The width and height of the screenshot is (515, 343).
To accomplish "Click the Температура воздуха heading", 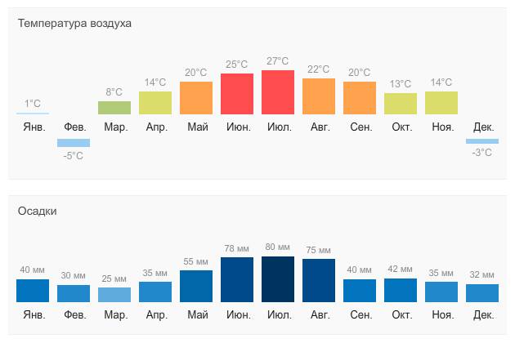I will pos(74,24).
